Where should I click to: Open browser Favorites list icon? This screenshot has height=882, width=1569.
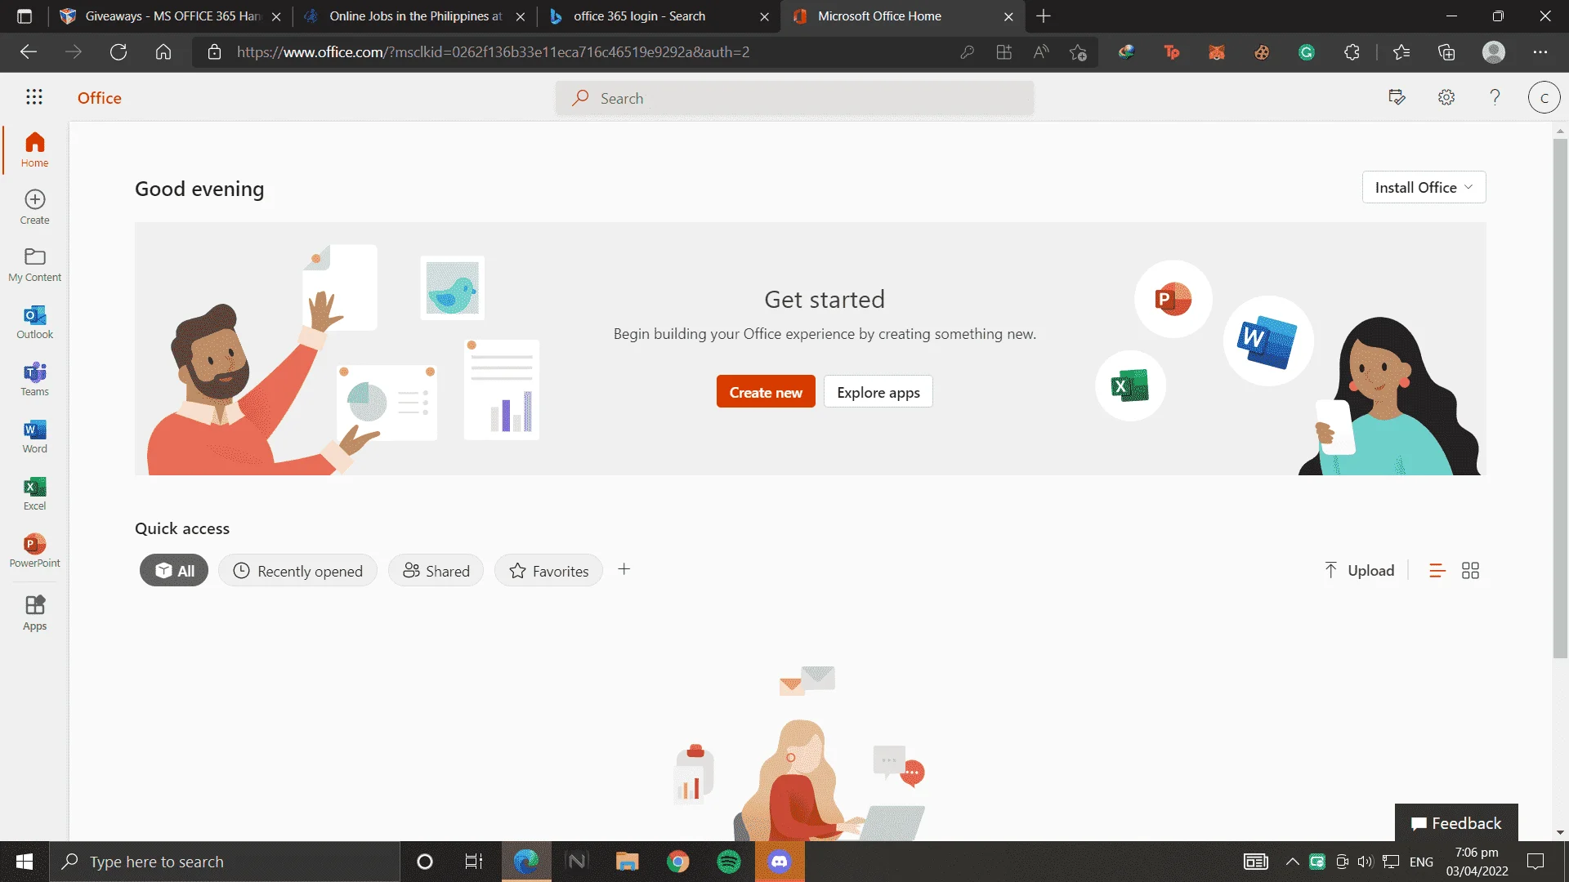point(1401,52)
